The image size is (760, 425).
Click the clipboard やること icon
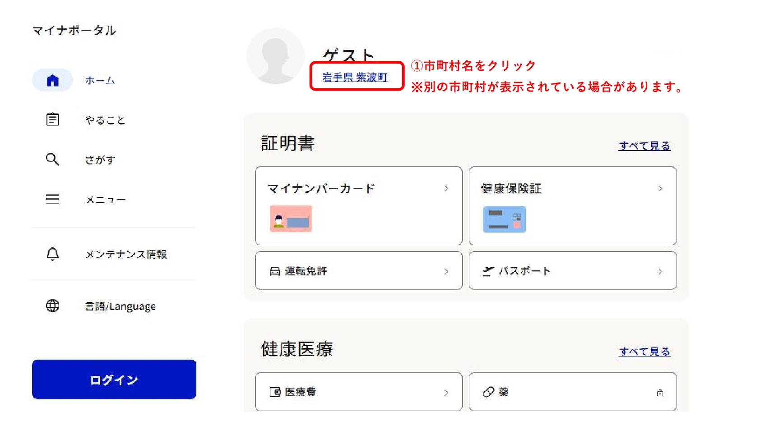(x=53, y=119)
